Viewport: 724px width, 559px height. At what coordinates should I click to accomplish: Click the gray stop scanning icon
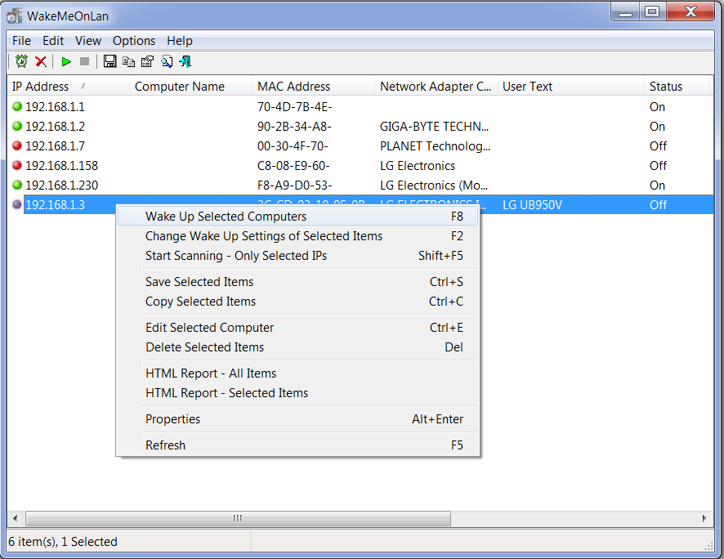(84, 61)
